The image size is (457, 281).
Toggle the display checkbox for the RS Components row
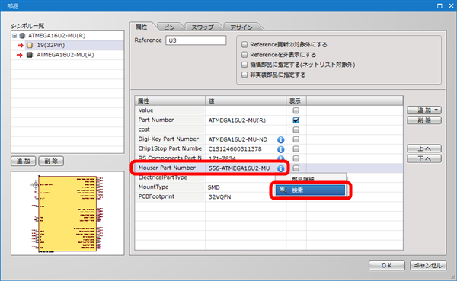tap(296, 158)
